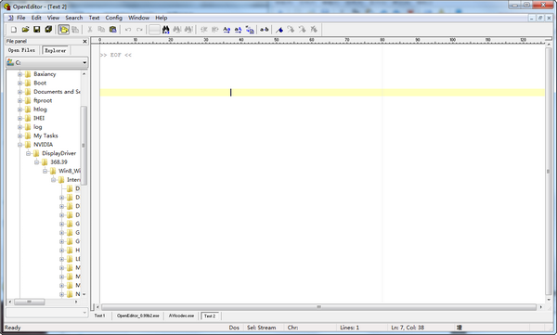557x335 pixels.
Task: Open the Window menu
Action: tap(138, 18)
